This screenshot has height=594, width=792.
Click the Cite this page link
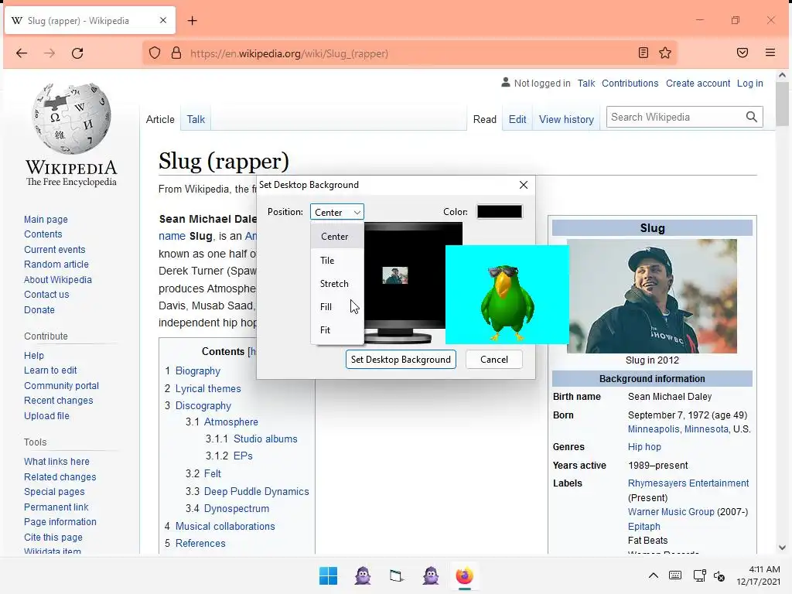[x=53, y=537]
